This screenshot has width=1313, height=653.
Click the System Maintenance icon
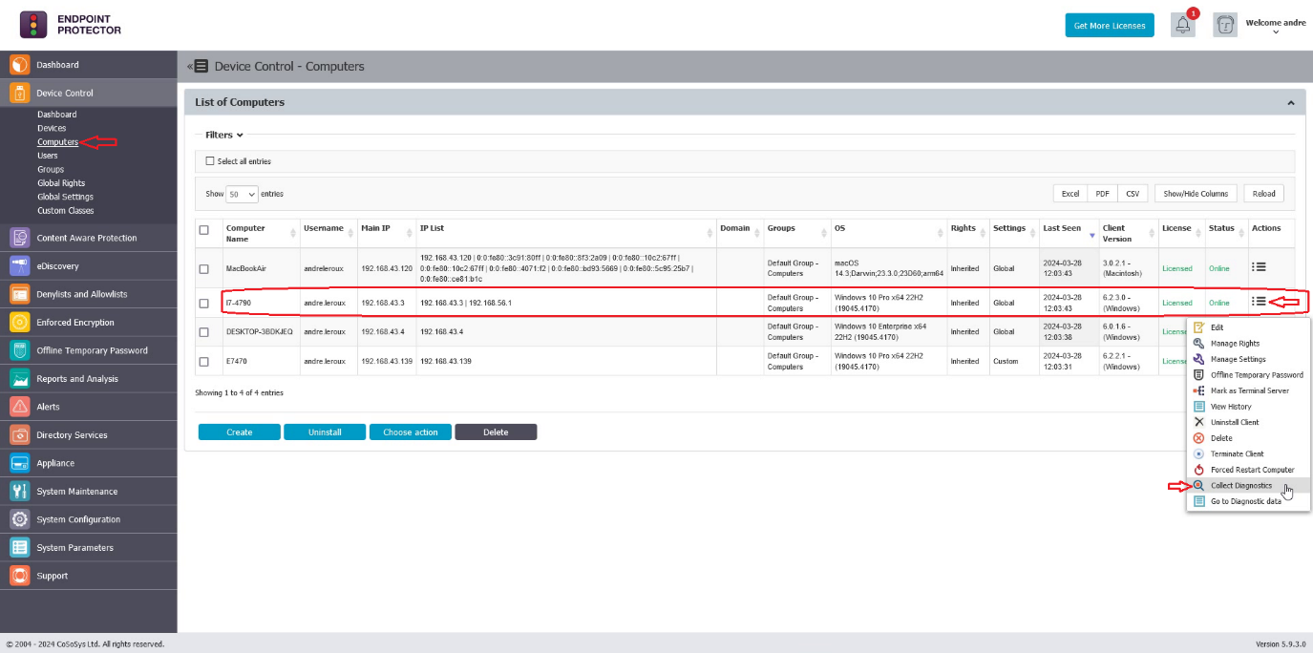[x=20, y=492]
